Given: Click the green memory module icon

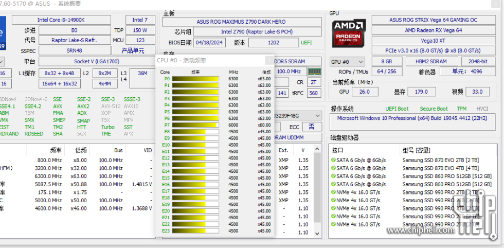Looking at the screenshot, I should (314, 72).
